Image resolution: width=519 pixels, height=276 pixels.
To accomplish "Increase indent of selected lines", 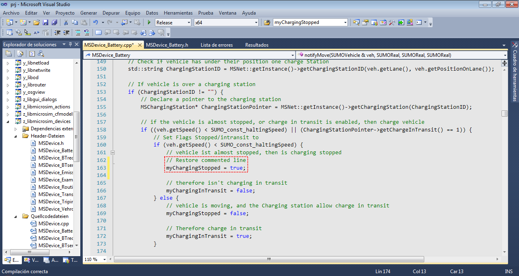I will [66, 33].
